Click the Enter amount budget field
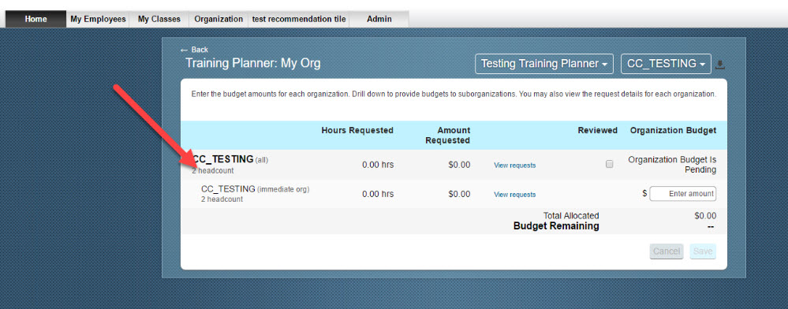Screen dimensions: 788x309 tap(683, 193)
